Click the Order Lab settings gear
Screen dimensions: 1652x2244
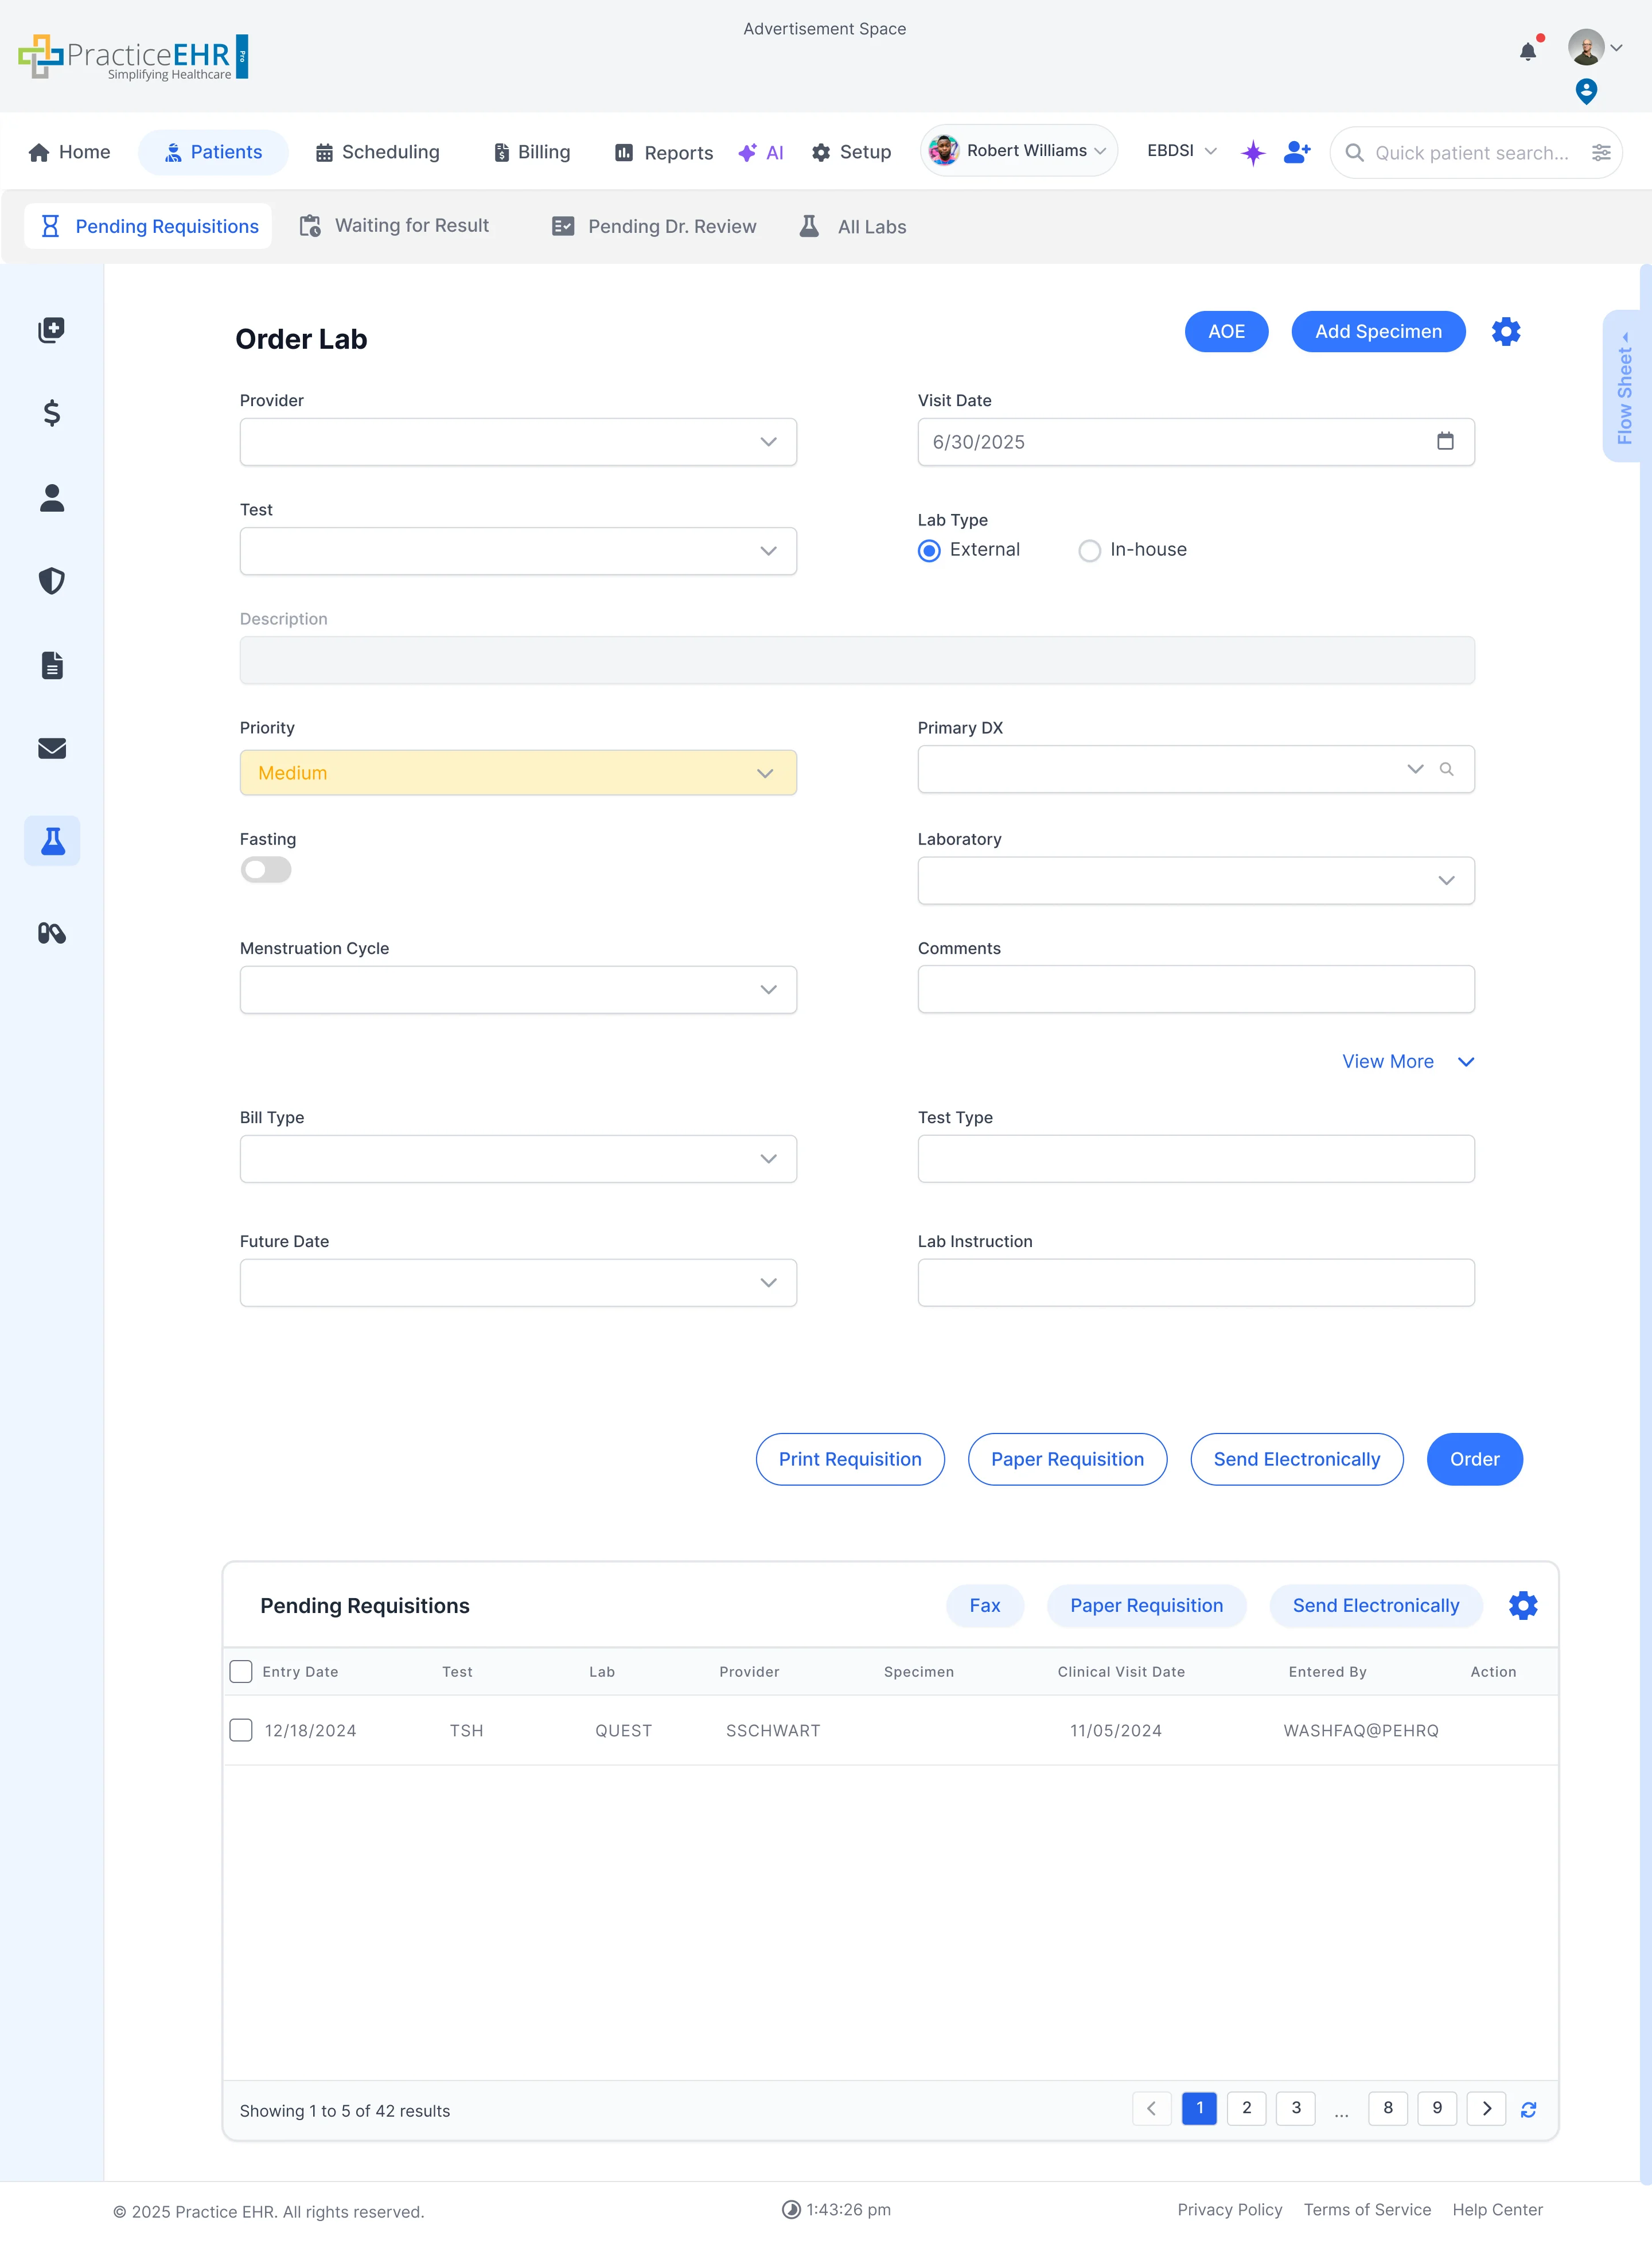(x=1505, y=331)
